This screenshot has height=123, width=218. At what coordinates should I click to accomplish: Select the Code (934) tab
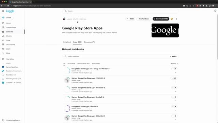(x=77, y=42)
